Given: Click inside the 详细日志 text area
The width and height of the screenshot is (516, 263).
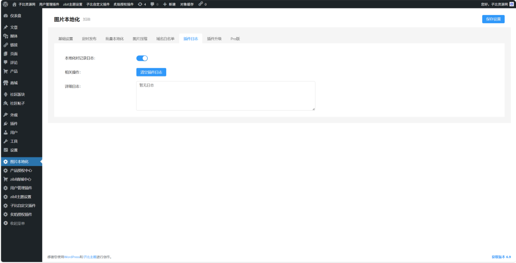Looking at the screenshot, I should click(225, 96).
